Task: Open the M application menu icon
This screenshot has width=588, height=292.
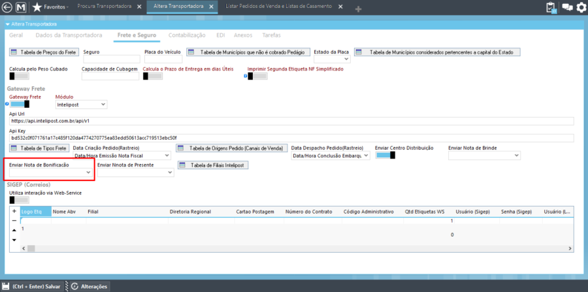Action: [x=22, y=7]
